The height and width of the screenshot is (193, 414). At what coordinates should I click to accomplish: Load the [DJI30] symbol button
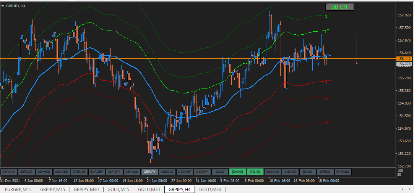point(308,172)
